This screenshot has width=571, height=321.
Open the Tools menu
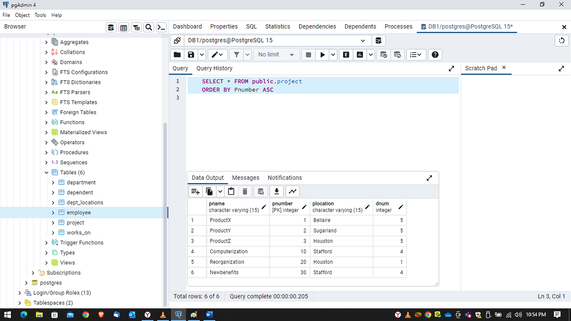tap(40, 15)
